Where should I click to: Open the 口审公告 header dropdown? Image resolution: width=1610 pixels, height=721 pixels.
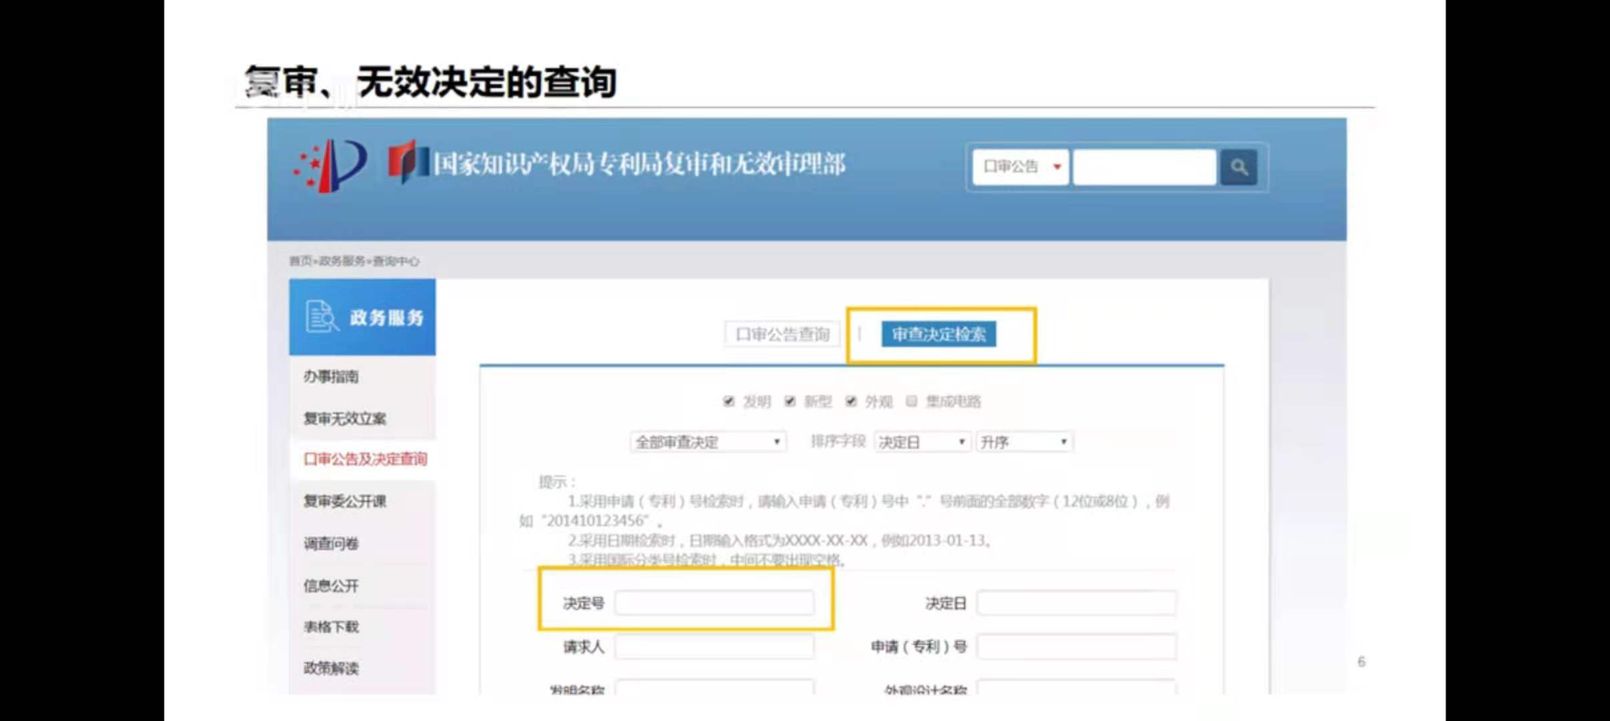[1021, 167]
